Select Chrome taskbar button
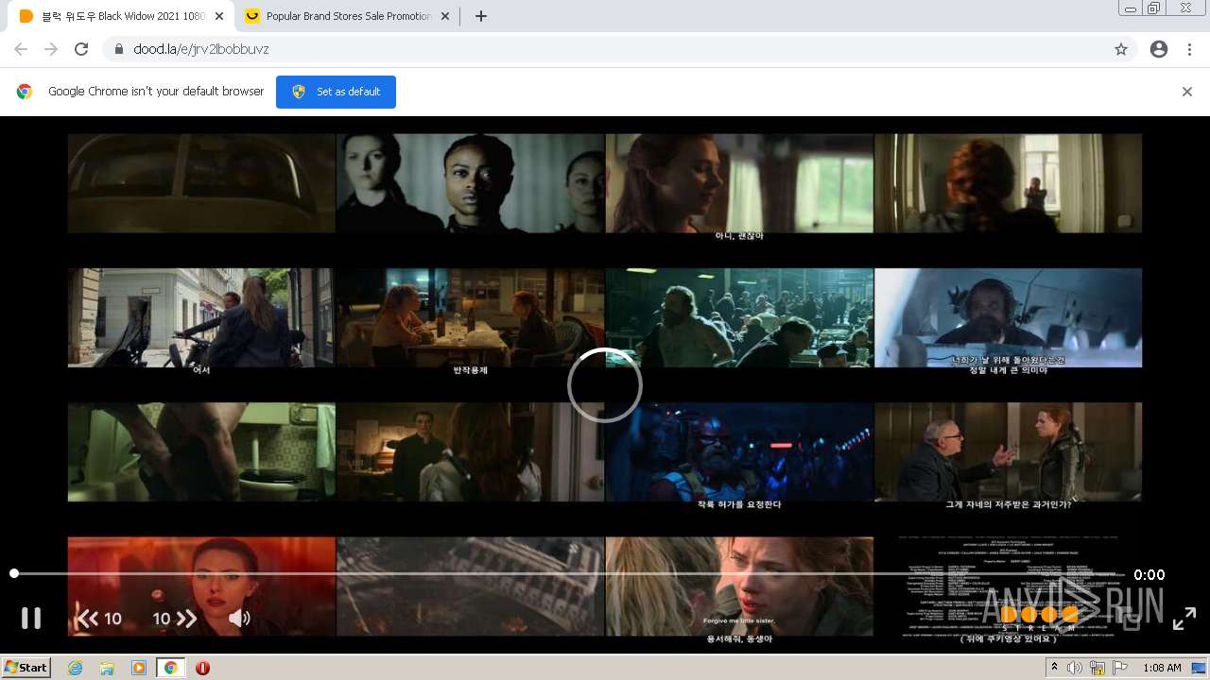This screenshot has height=680, width=1210. point(171,668)
